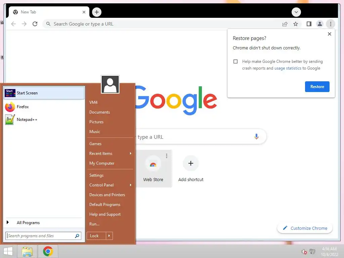Click the Chrome taskbar icon

click(x=48, y=251)
